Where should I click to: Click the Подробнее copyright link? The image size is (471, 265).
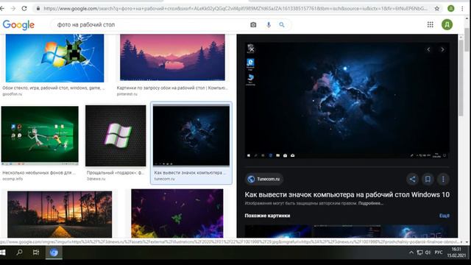(x=371, y=203)
